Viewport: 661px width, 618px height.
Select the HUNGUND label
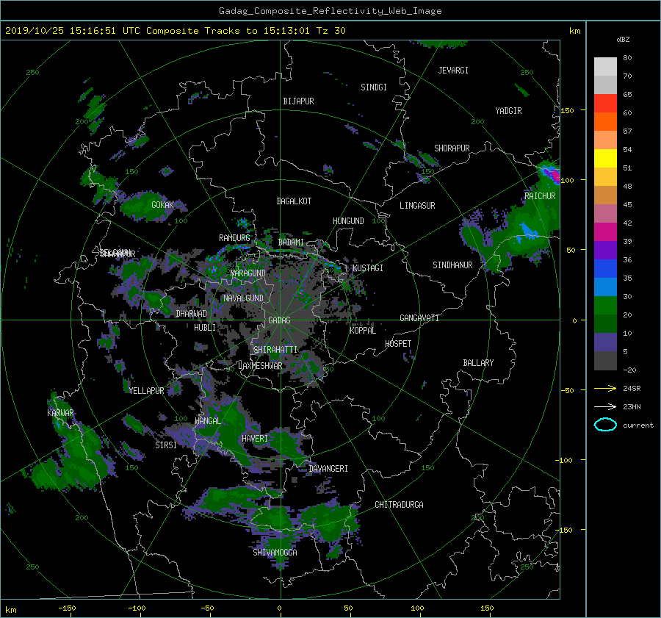(348, 221)
